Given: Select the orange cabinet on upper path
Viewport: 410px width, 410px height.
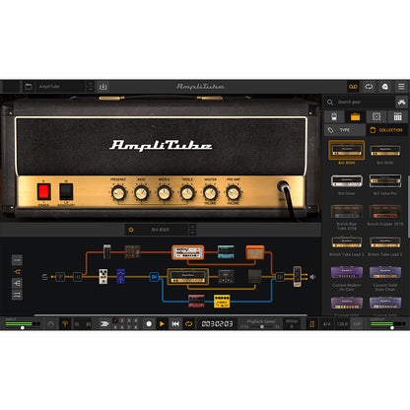Looking at the screenshot, I should coord(255,252).
